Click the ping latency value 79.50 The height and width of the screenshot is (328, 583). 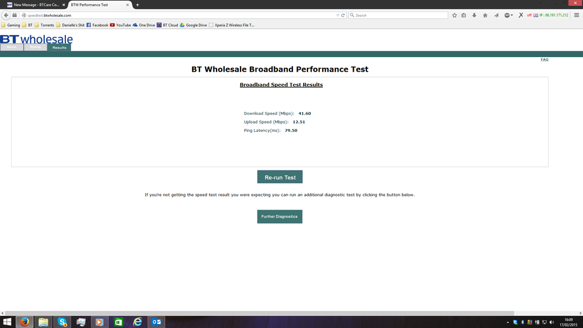[x=291, y=131]
